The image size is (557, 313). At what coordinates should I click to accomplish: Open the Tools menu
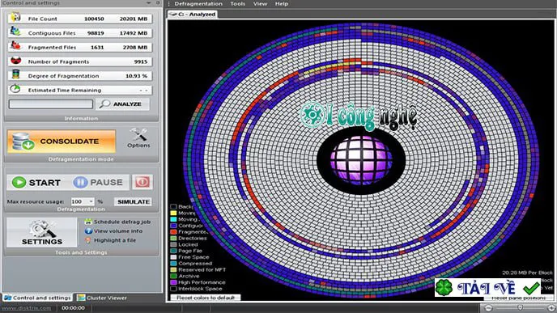pos(238,3)
